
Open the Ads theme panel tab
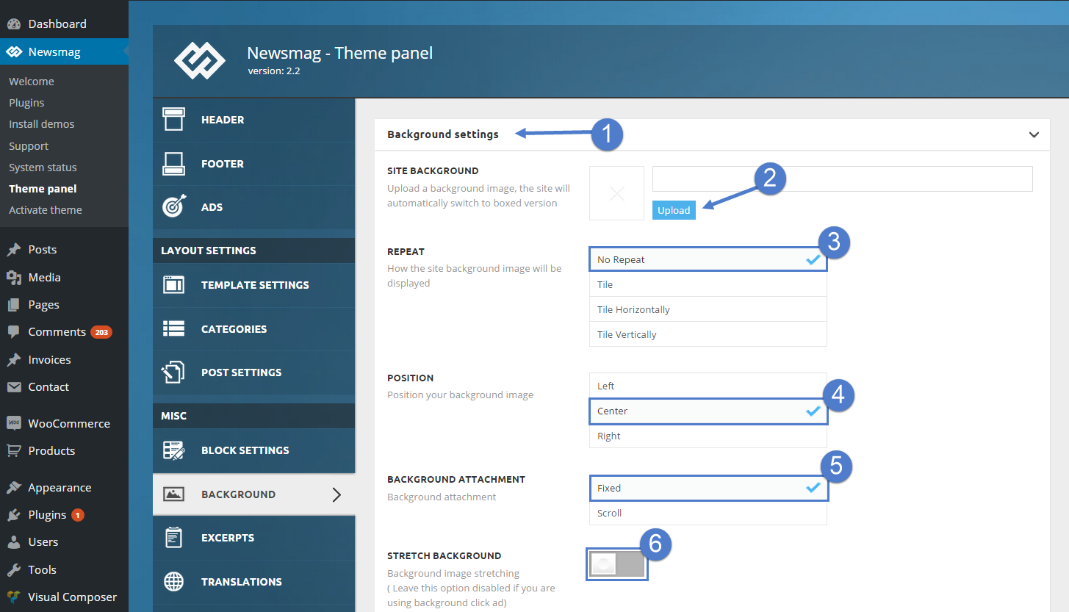pos(254,207)
